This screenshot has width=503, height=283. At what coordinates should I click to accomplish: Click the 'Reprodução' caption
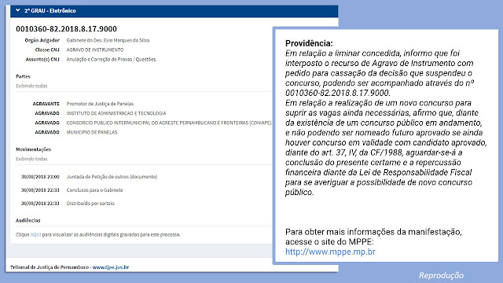click(x=441, y=275)
